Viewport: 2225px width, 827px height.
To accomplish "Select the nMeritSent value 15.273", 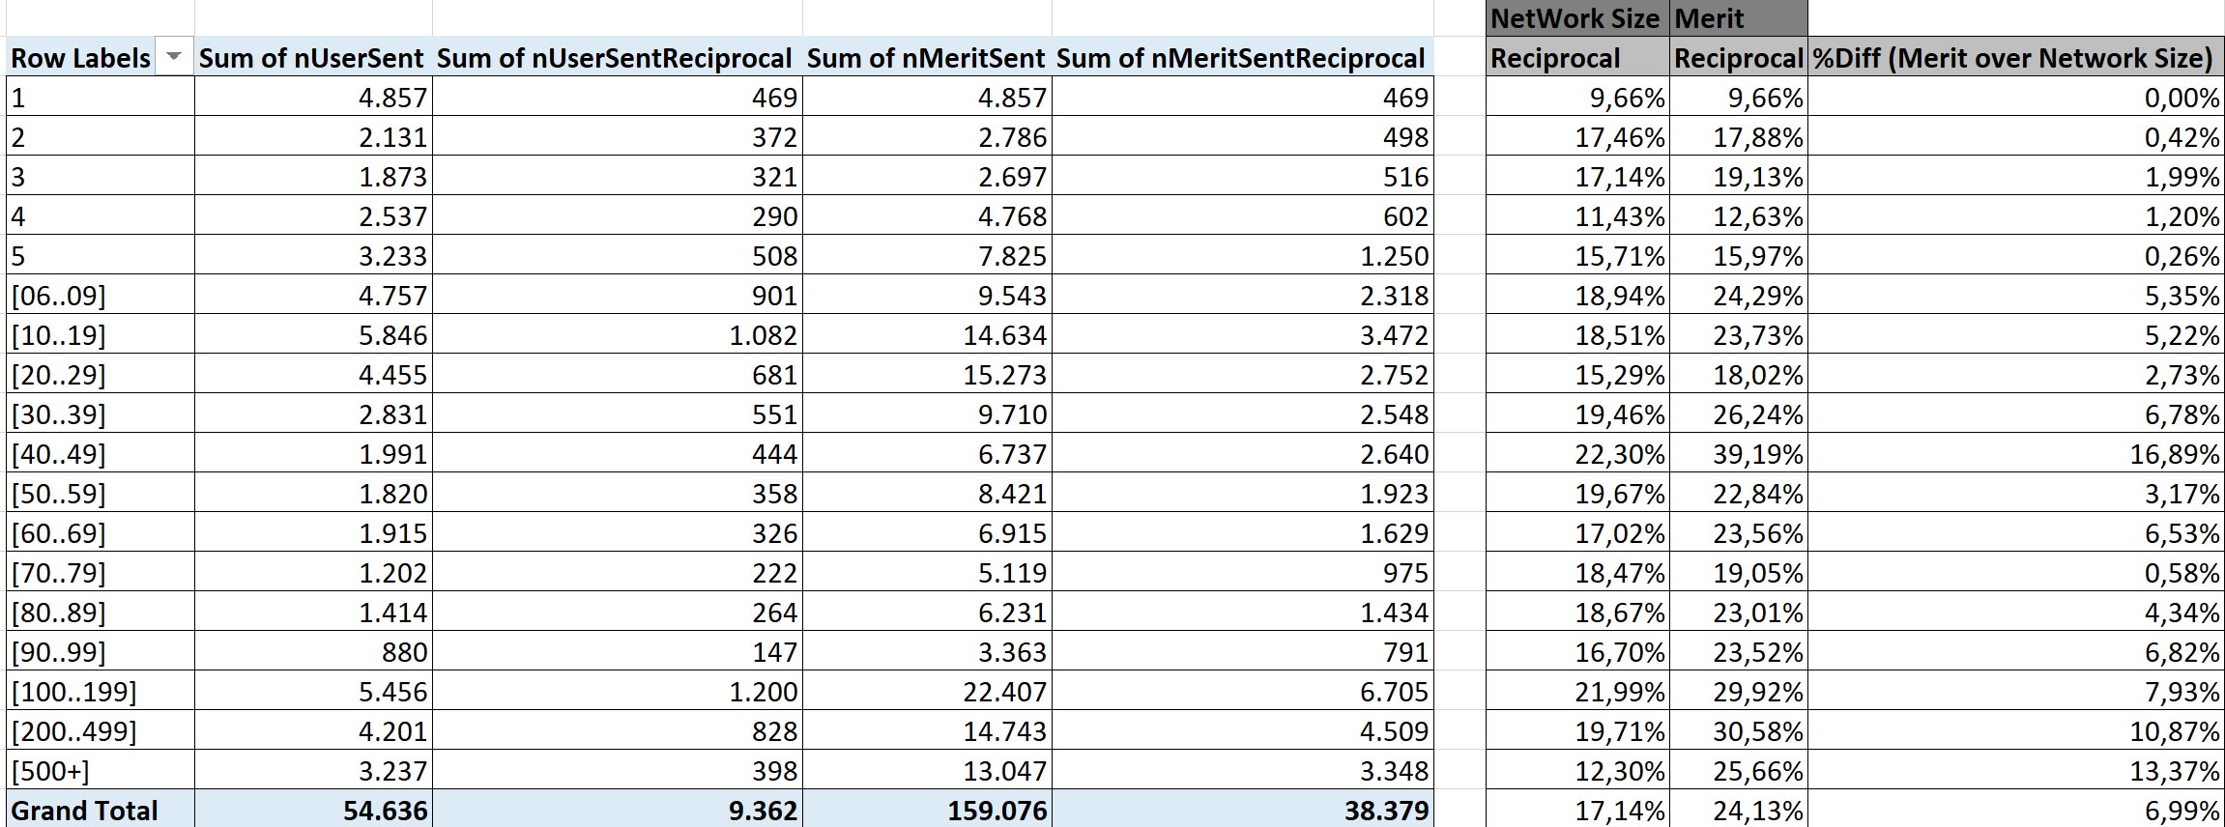I will click(x=927, y=374).
